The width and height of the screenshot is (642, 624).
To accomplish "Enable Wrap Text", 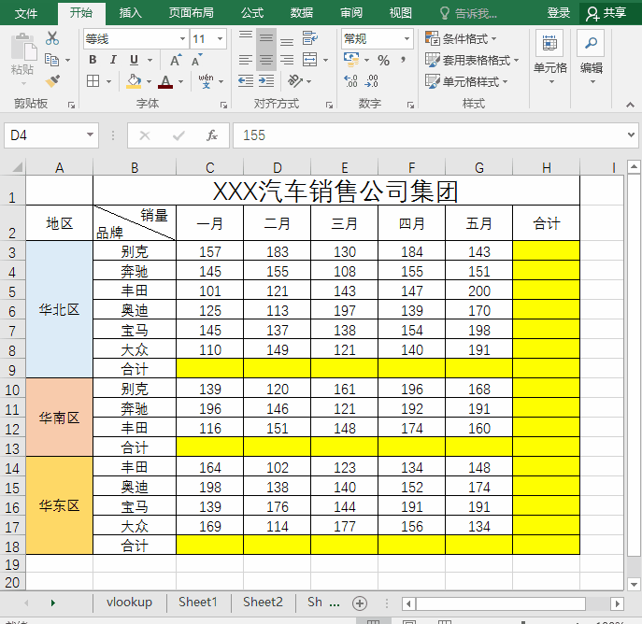I will click(x=310, y=38).
